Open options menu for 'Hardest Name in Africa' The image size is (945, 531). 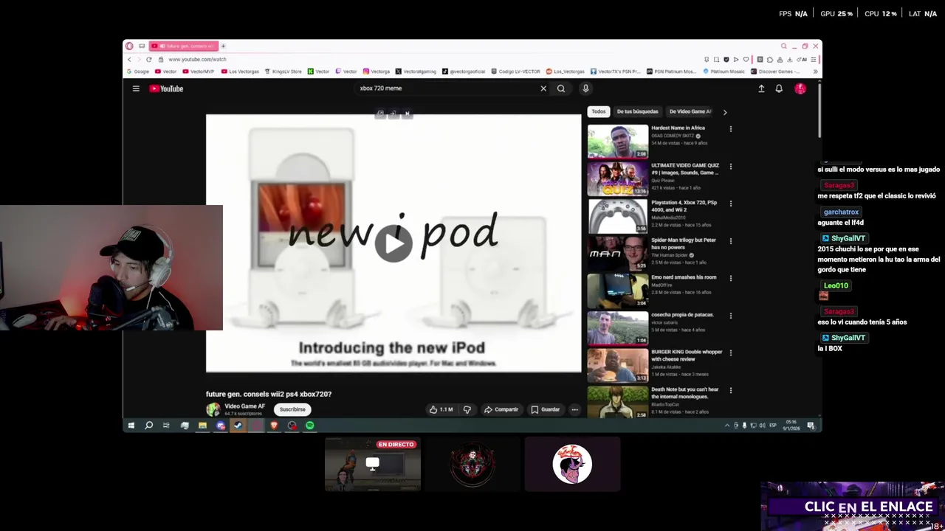(731, 129)
